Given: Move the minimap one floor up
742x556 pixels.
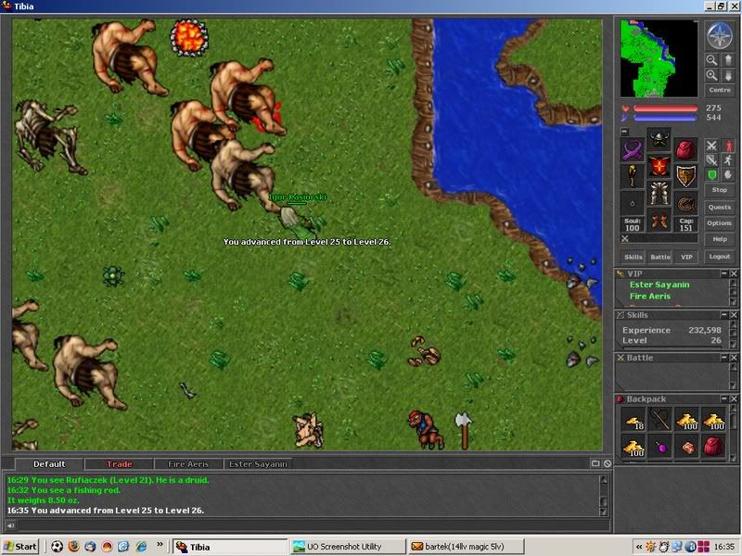Looking at the screenshot, I should [x=728, y=60].
